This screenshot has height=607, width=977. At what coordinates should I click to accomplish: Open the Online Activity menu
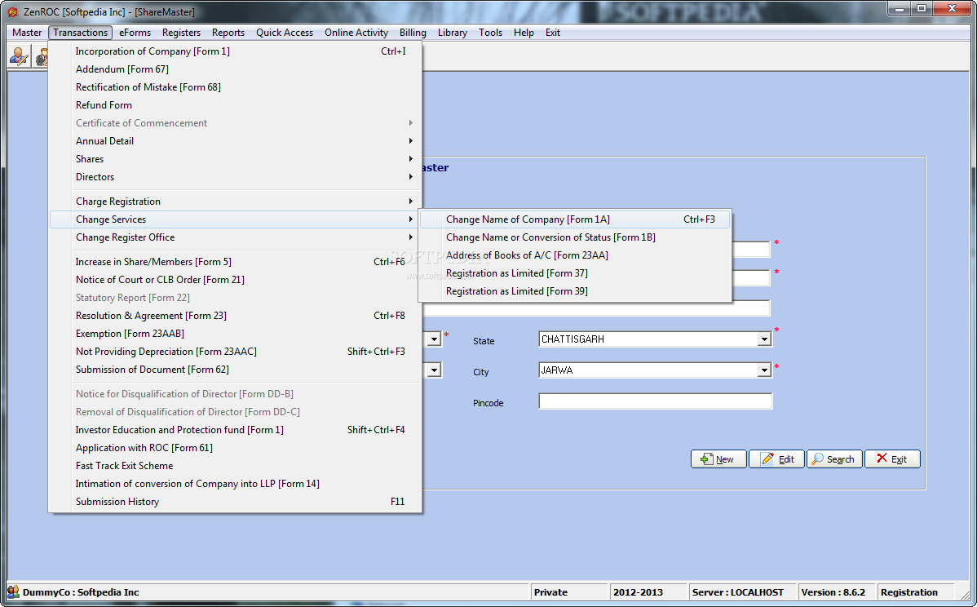click(356, 33)
